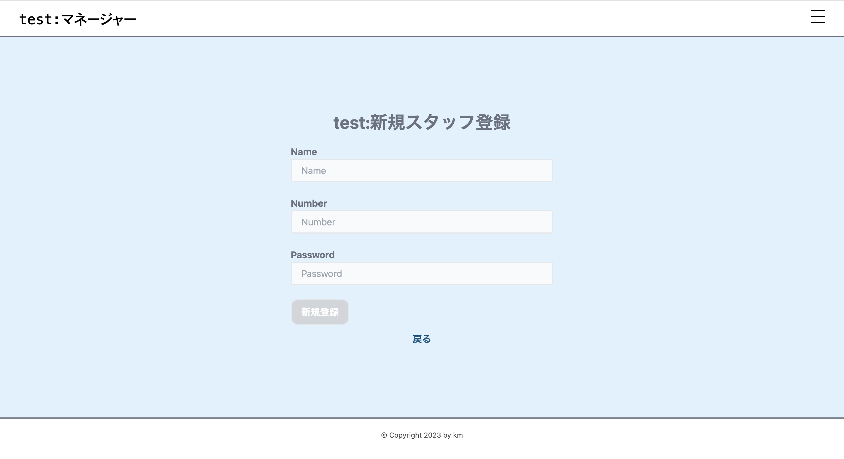Click the Name field label
This screenshot has height=459, width=844.
(303, 152)
